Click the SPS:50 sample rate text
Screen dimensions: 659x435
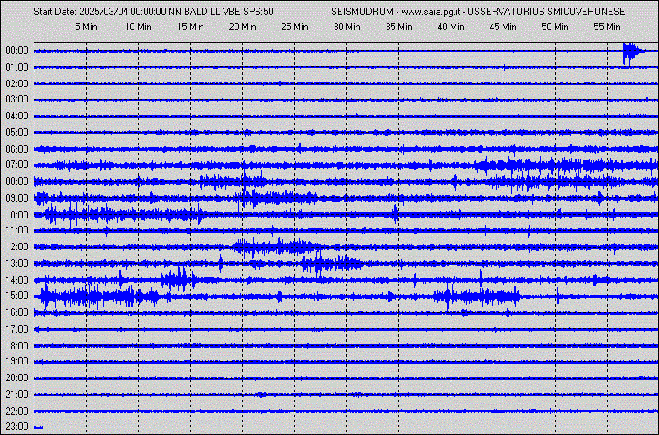click(x=259, y=12)
